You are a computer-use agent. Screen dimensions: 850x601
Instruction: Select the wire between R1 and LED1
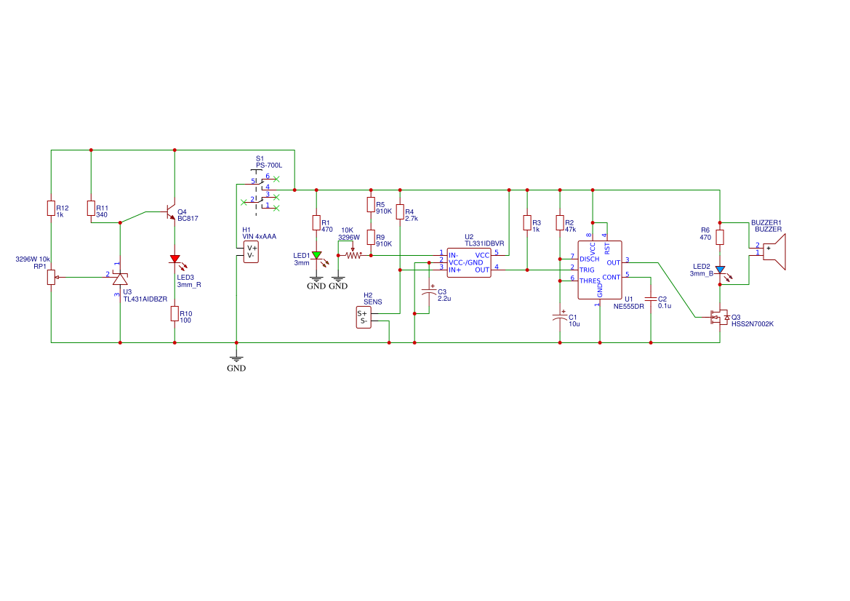(x=316, y=240)
